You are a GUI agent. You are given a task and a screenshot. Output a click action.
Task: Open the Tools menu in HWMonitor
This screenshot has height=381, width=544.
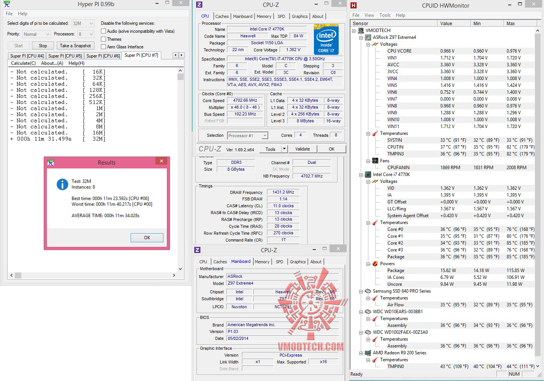pos(385,15)
